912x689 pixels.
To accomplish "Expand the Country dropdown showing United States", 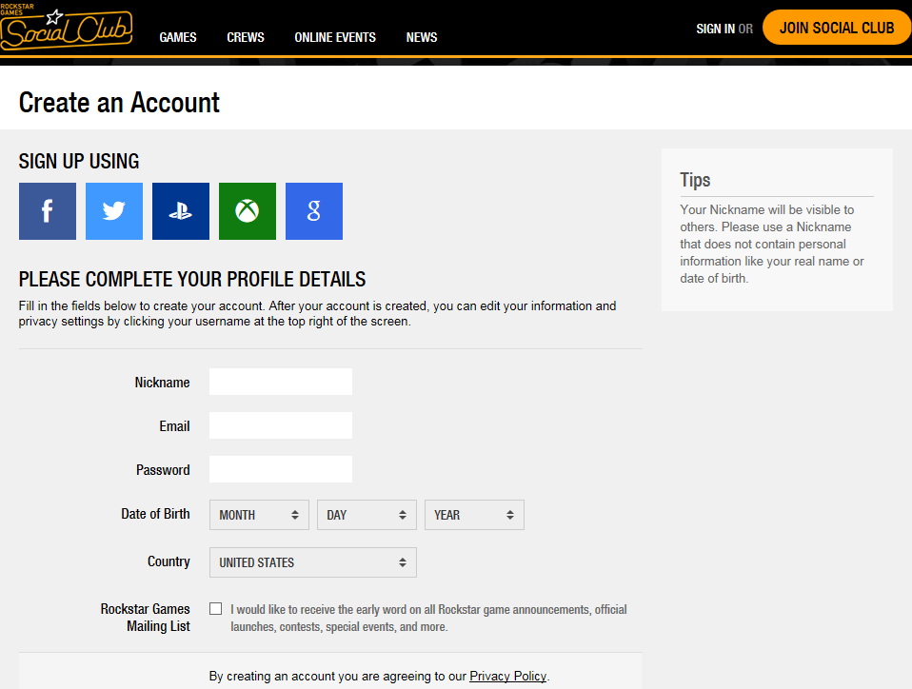I will pos(313,562).
